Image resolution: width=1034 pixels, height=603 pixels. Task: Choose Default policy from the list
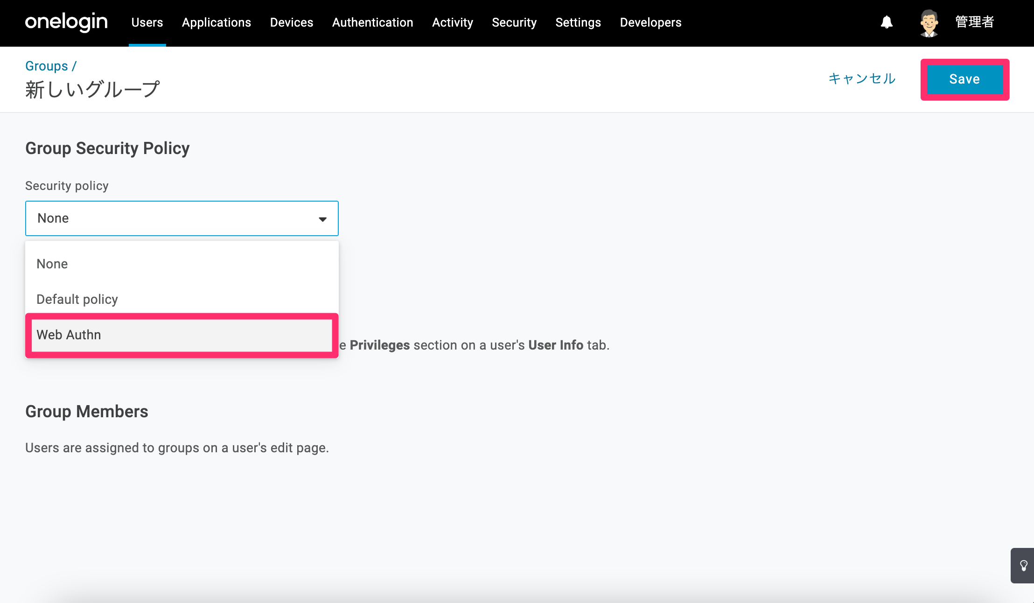182,299
